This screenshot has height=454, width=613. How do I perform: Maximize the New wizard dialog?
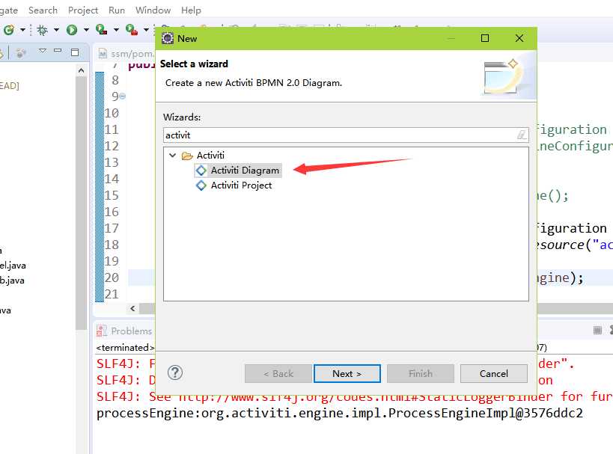click(x=485, y=38)
